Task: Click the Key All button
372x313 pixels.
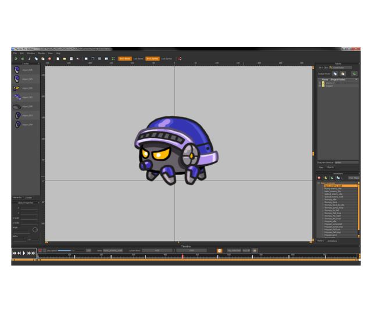Action: (x=246, y=251)
